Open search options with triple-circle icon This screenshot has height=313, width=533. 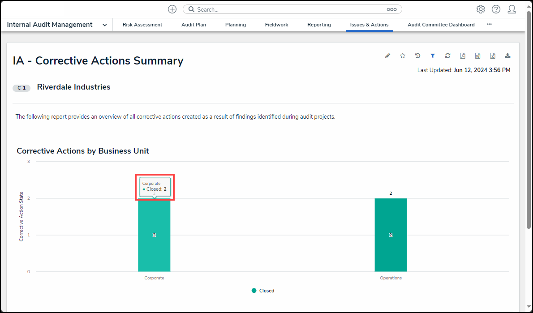[x=392, y=9]
